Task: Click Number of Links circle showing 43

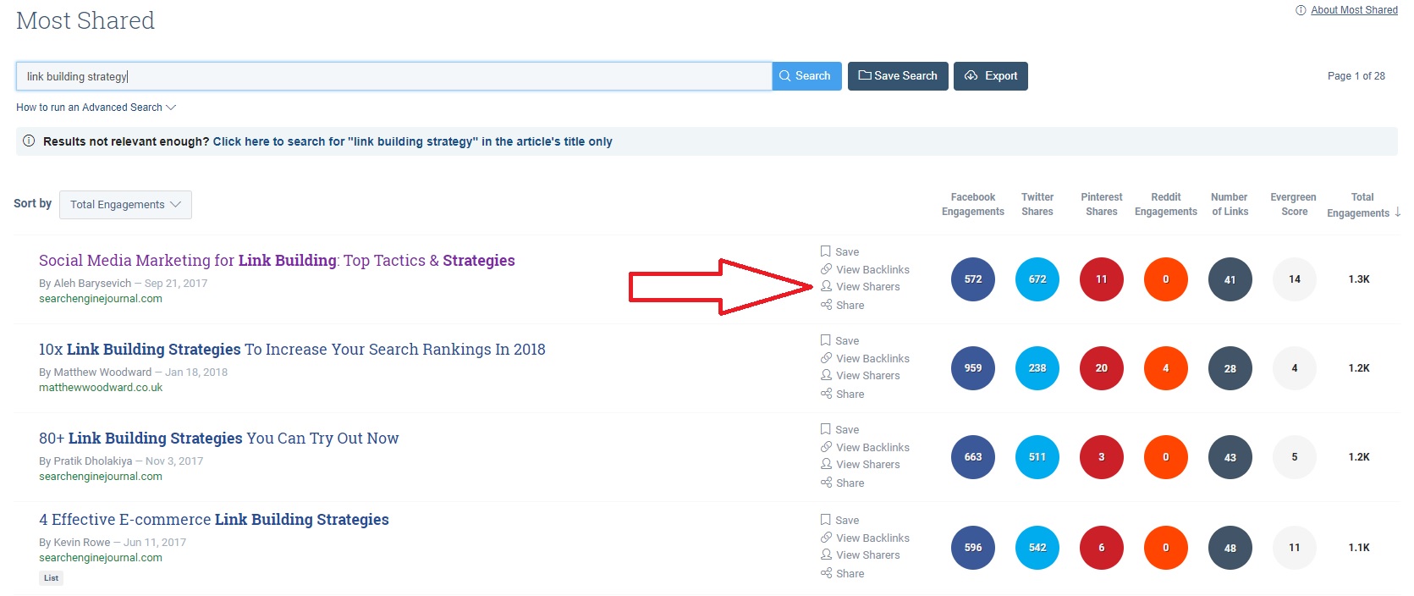Action: (x=1230, y=457)
